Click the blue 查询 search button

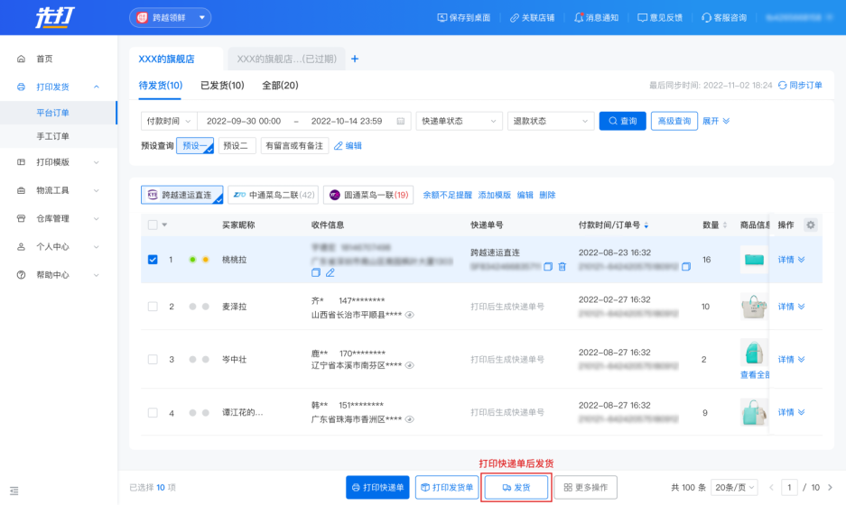point(622,121)
